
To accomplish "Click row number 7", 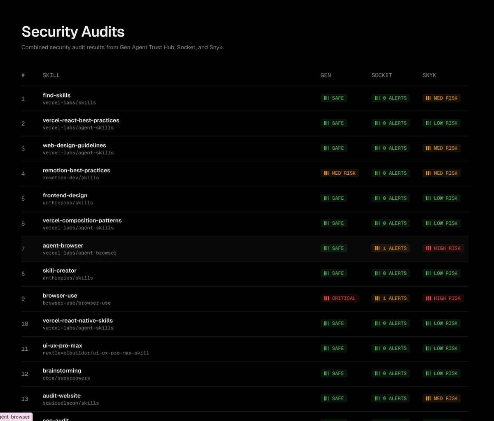I will click(x=23, y=249).
